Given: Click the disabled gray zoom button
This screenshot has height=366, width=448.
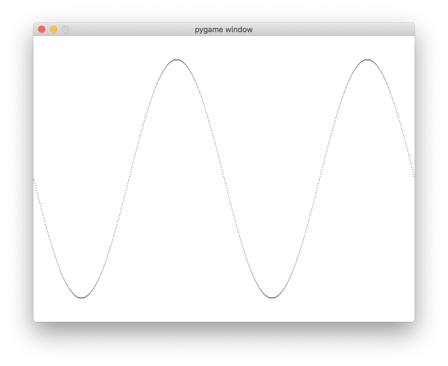Looking at the screenshot, I should tap(66, 29).
